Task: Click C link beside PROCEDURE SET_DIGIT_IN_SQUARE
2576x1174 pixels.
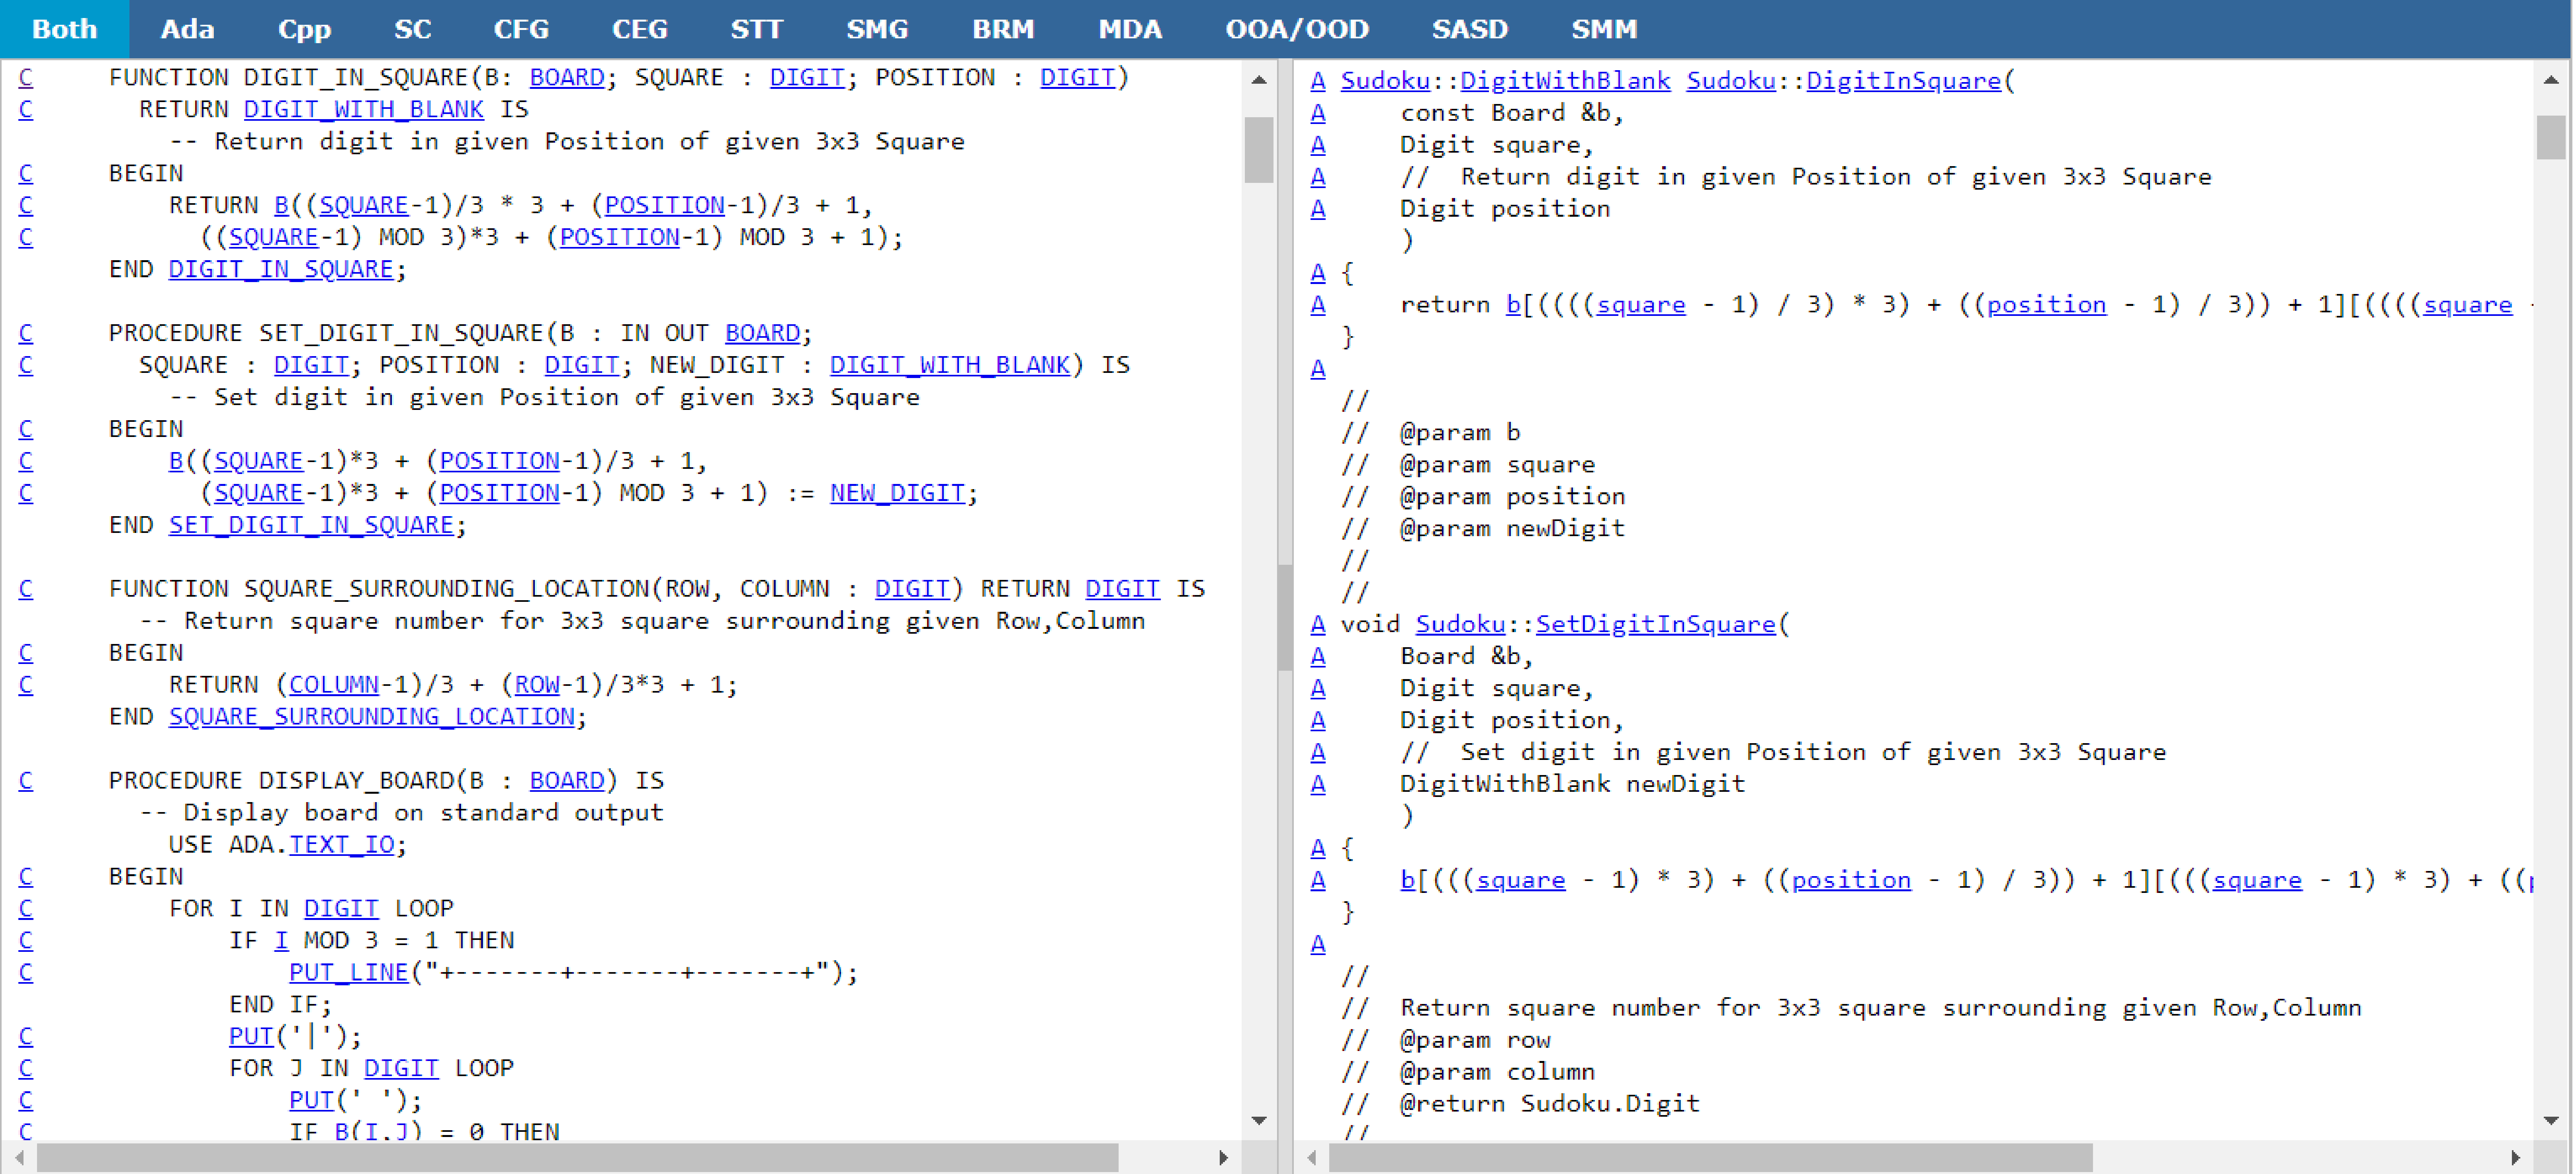Action: (26, 333)
